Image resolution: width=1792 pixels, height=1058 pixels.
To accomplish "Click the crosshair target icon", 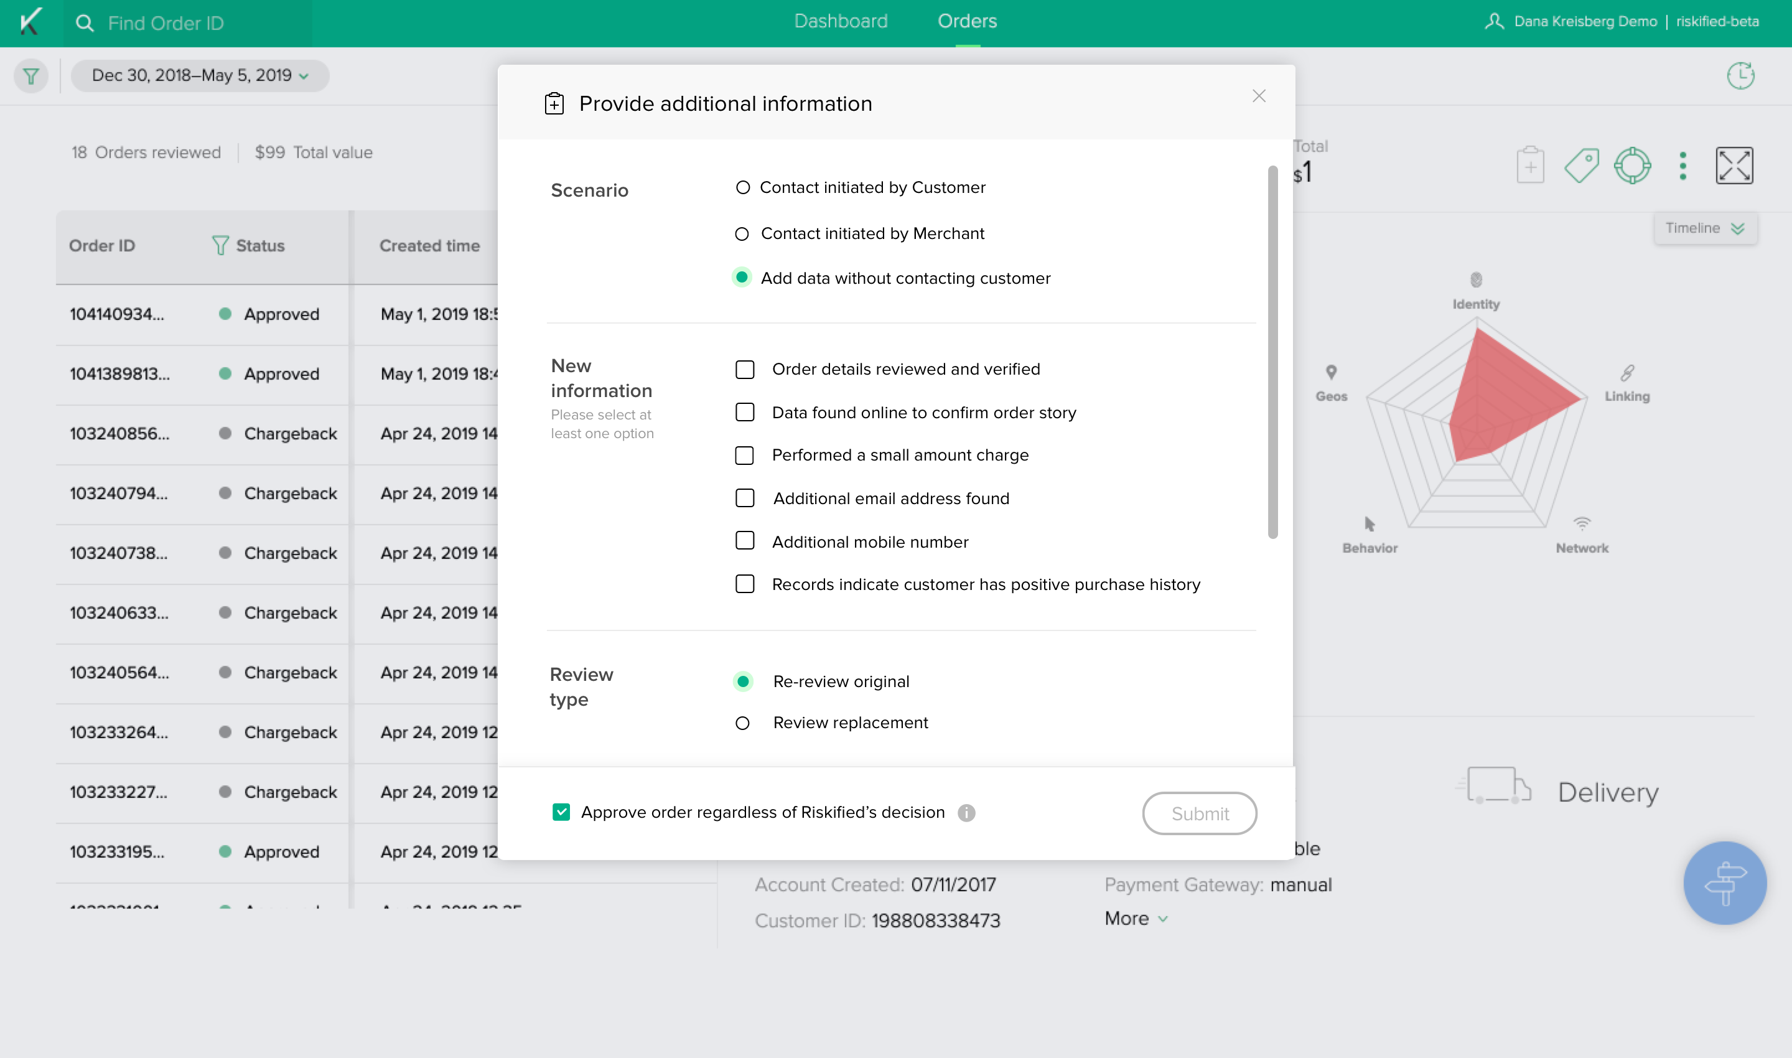I will click(1631, 166).
